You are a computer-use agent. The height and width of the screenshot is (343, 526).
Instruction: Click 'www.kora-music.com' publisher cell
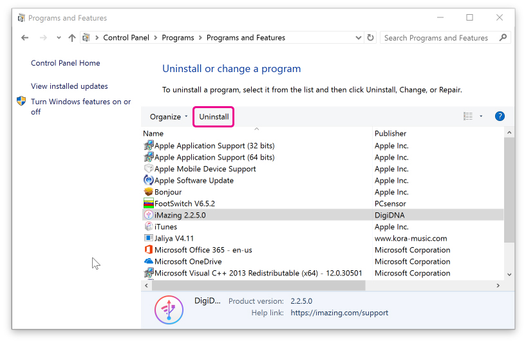click(411, 238)
